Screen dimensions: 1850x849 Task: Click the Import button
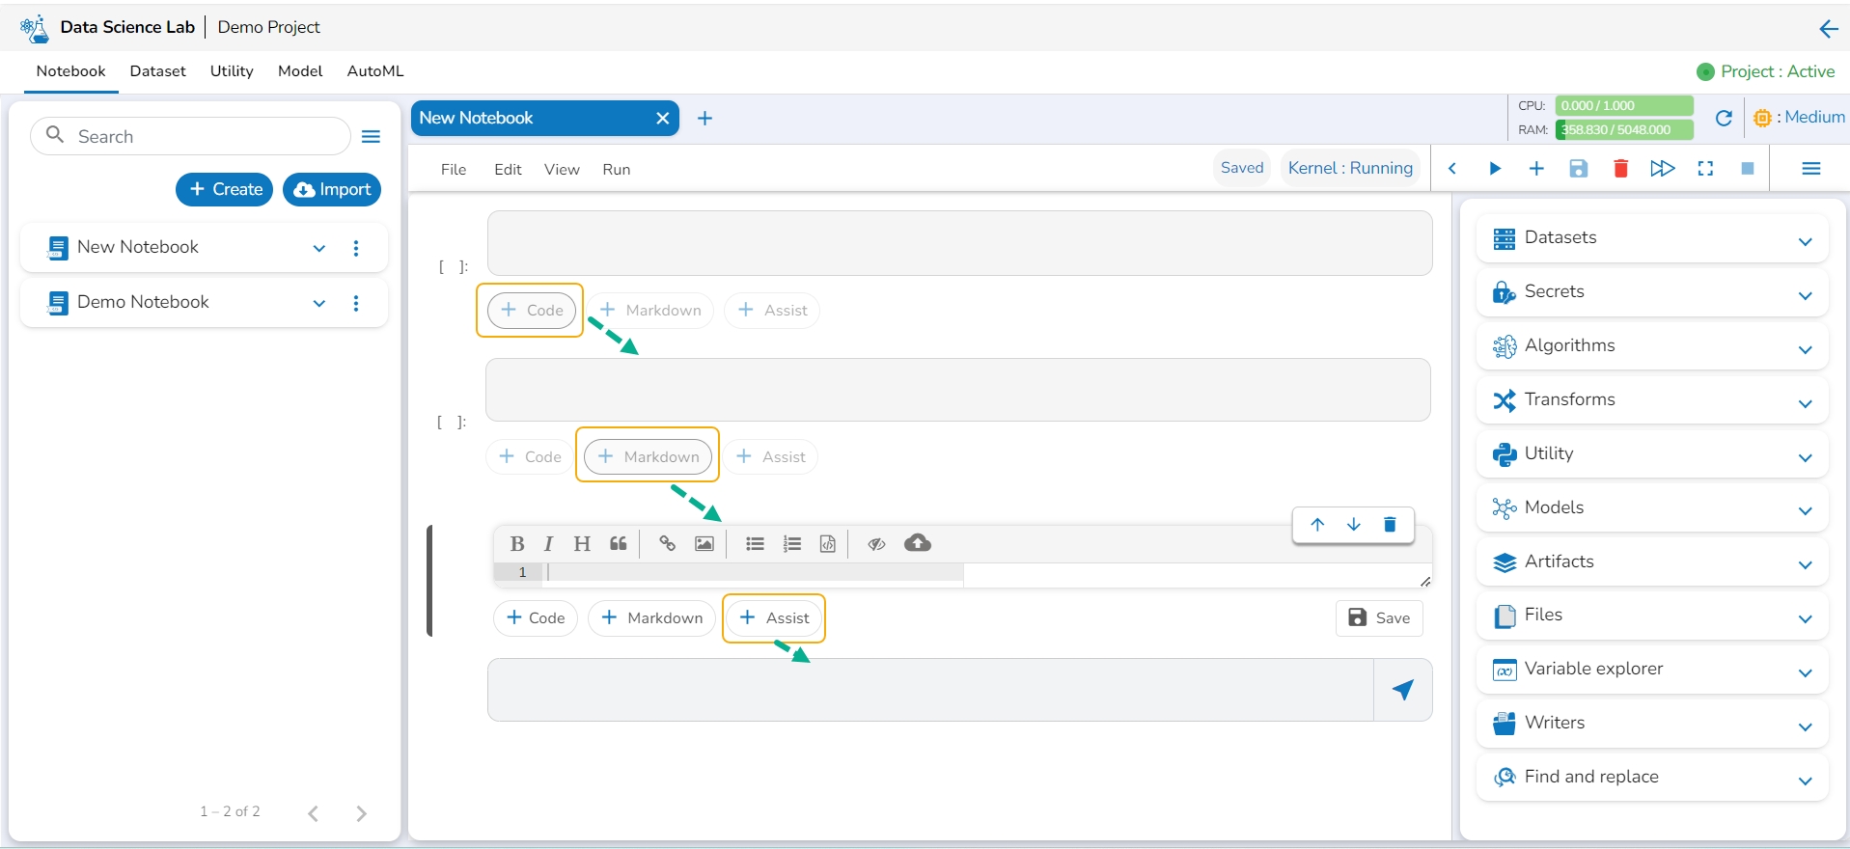pyautogui.click(x=332, y=189)
